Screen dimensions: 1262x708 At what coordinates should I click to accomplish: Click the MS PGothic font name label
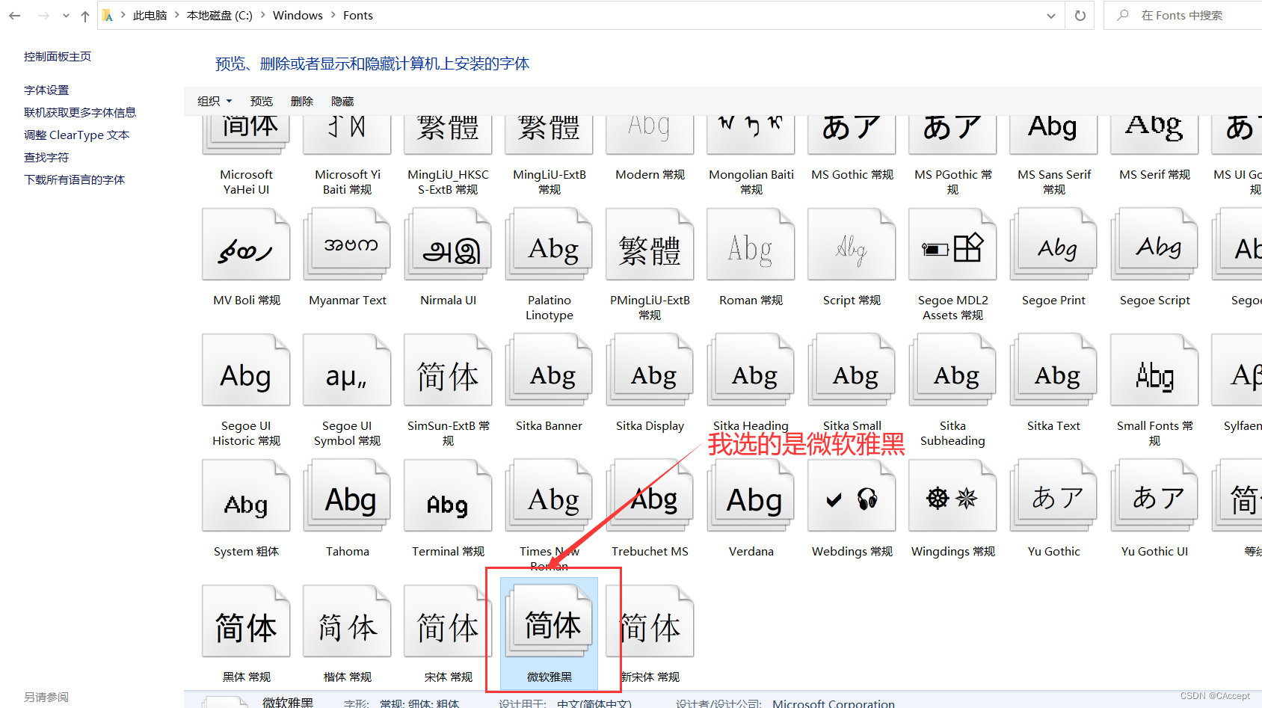click(x=952, y=182)
